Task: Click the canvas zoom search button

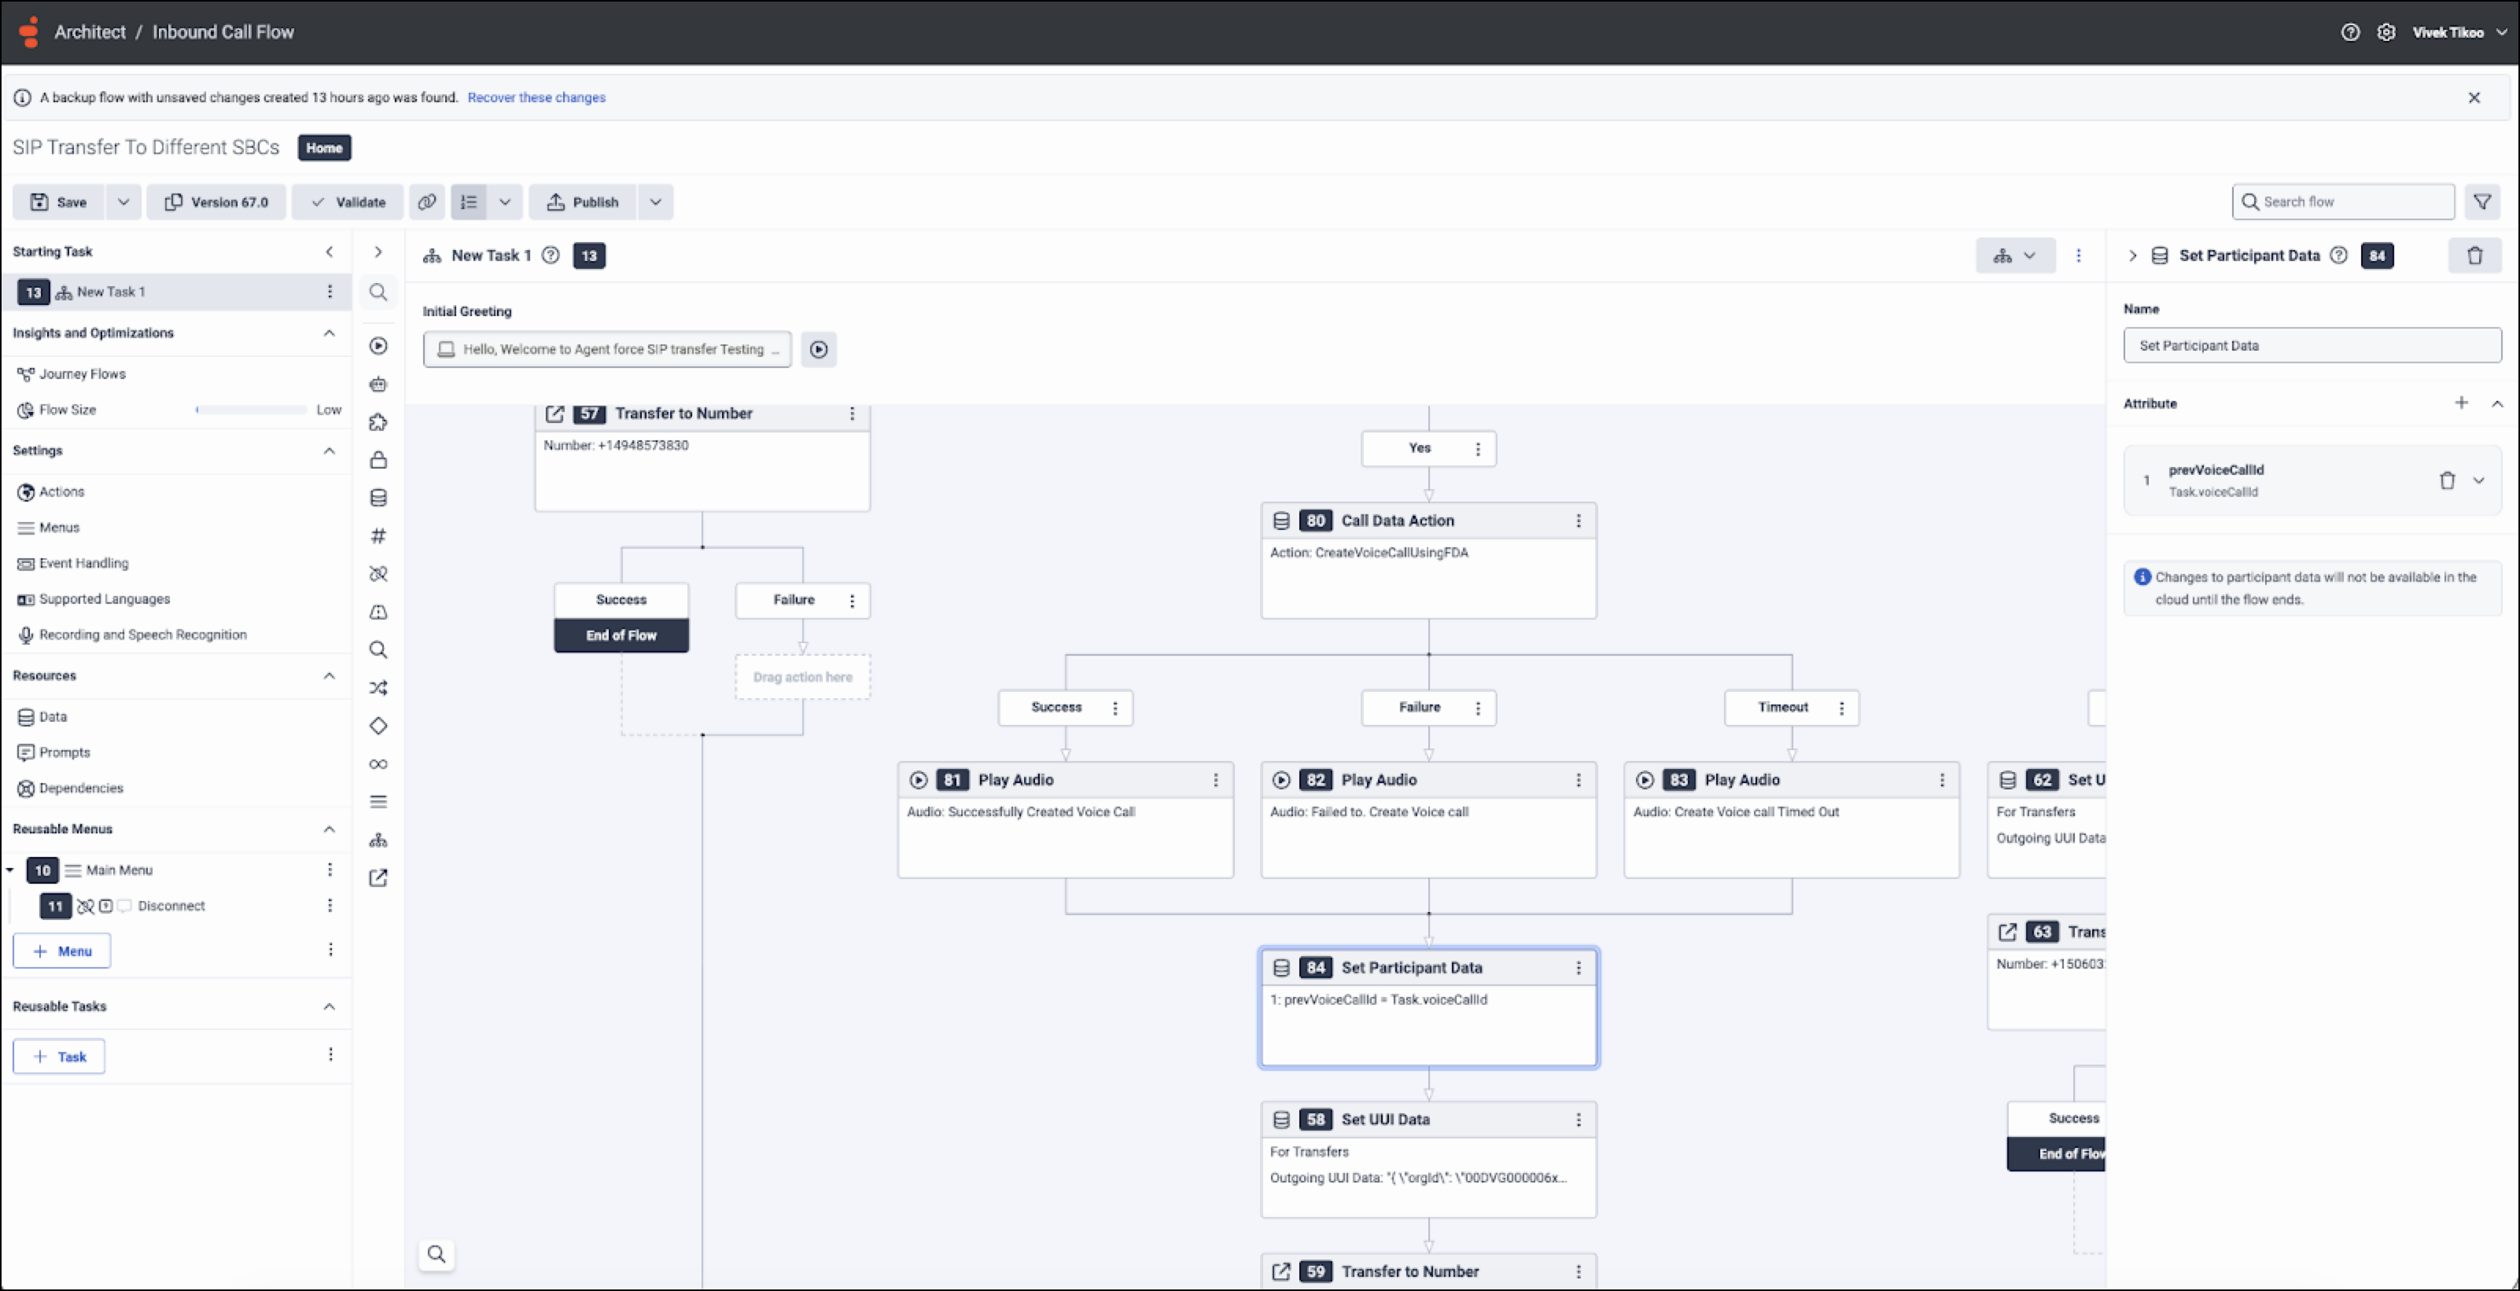Action: (437, 1254)
